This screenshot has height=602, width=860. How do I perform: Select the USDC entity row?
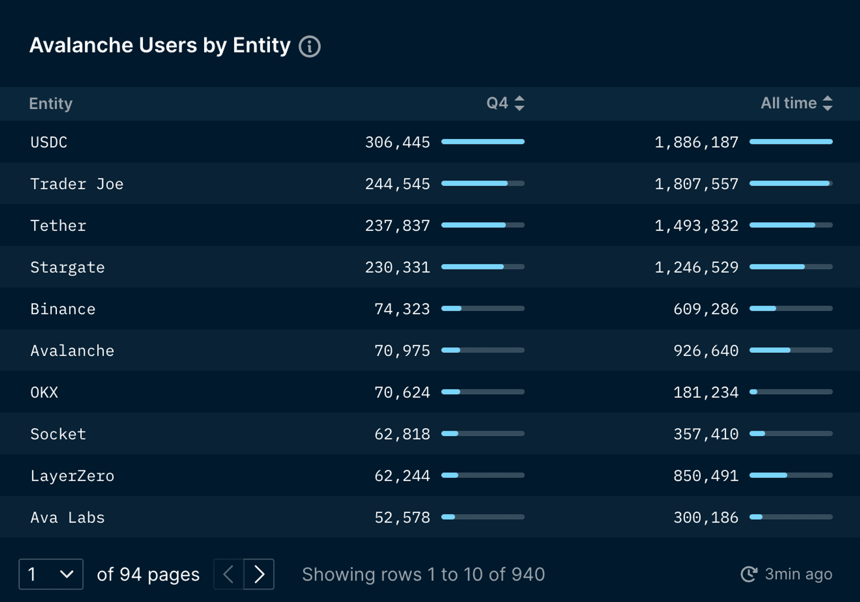(x=430, y=142)
